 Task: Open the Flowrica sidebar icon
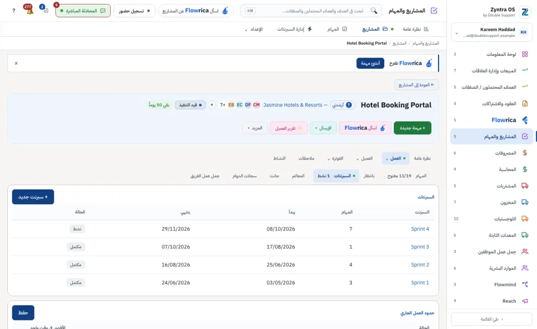pyautogui.click(x=525, y=120)
